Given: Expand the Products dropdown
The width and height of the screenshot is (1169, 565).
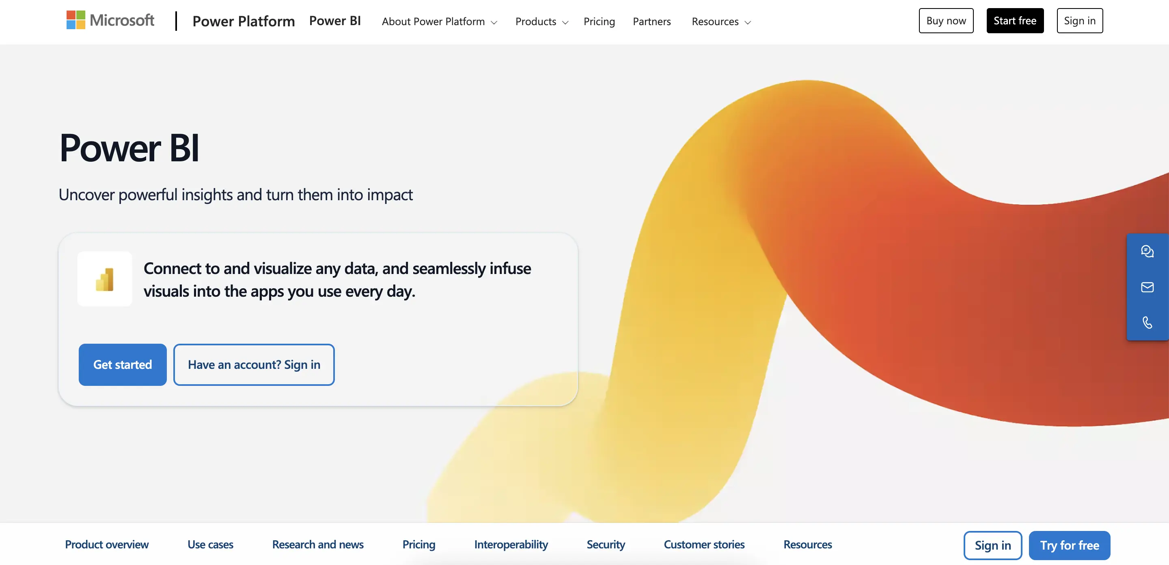Looking at the screenshot, I should (541, 21).
